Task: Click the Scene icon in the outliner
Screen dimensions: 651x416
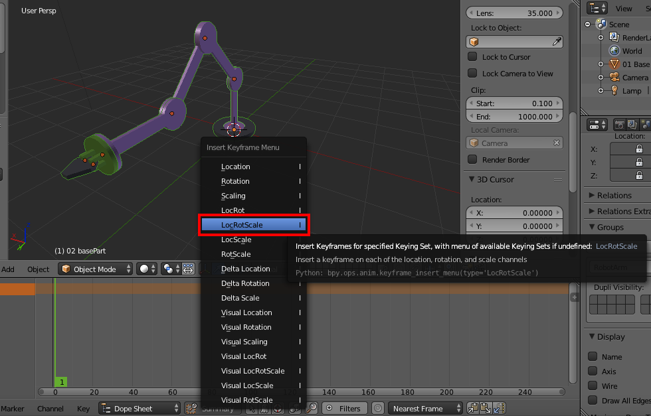Action: pyautogui.click(x=601, y=24)
